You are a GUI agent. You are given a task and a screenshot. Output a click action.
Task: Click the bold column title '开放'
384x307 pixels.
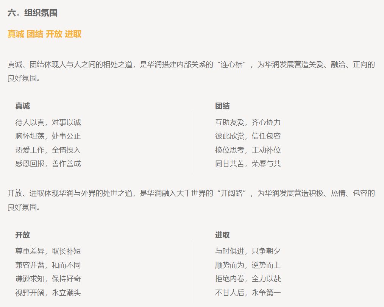click(22, 235)
